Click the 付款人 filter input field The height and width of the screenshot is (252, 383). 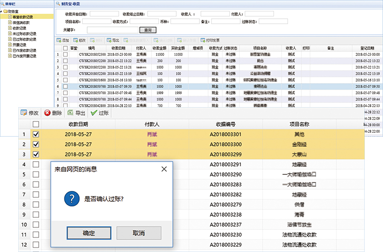point(259,14)
